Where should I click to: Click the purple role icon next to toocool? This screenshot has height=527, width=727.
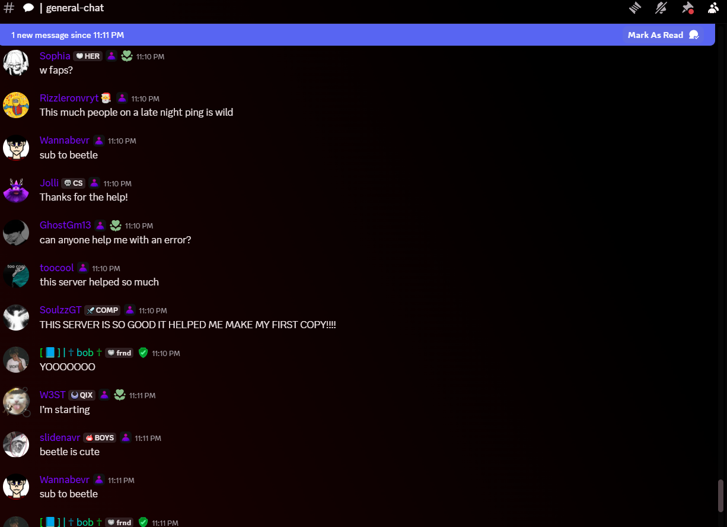click(x=83, y=268)
